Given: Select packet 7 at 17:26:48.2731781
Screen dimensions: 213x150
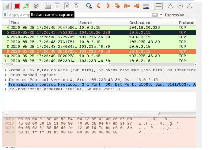Looking at the screenshot, I should pos(99,42).
